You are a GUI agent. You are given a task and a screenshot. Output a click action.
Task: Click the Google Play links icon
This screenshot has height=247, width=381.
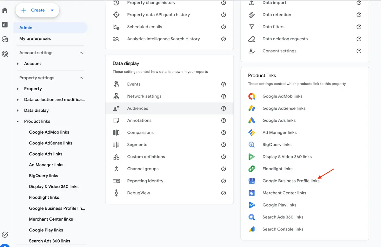coord(252,205)
